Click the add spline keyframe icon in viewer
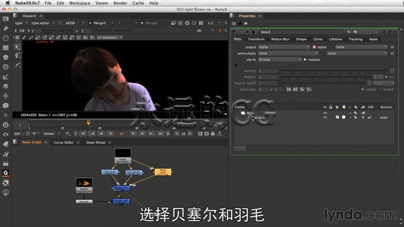This screenshot has height=227, width=404. coord(85,38)
